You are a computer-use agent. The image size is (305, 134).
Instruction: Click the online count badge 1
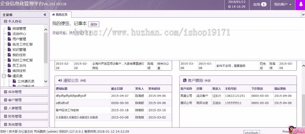coord(264,4)
